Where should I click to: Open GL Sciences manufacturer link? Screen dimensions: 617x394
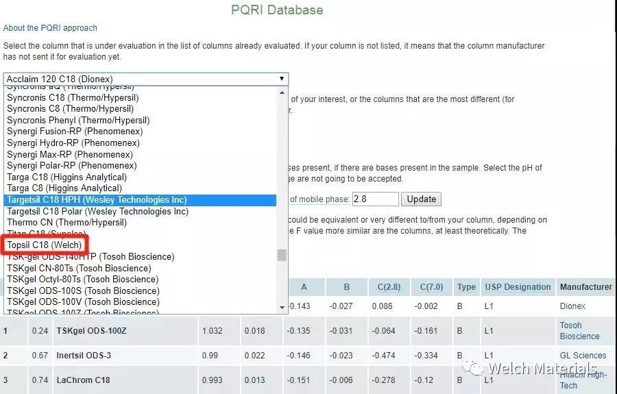(x=583, y=356)
